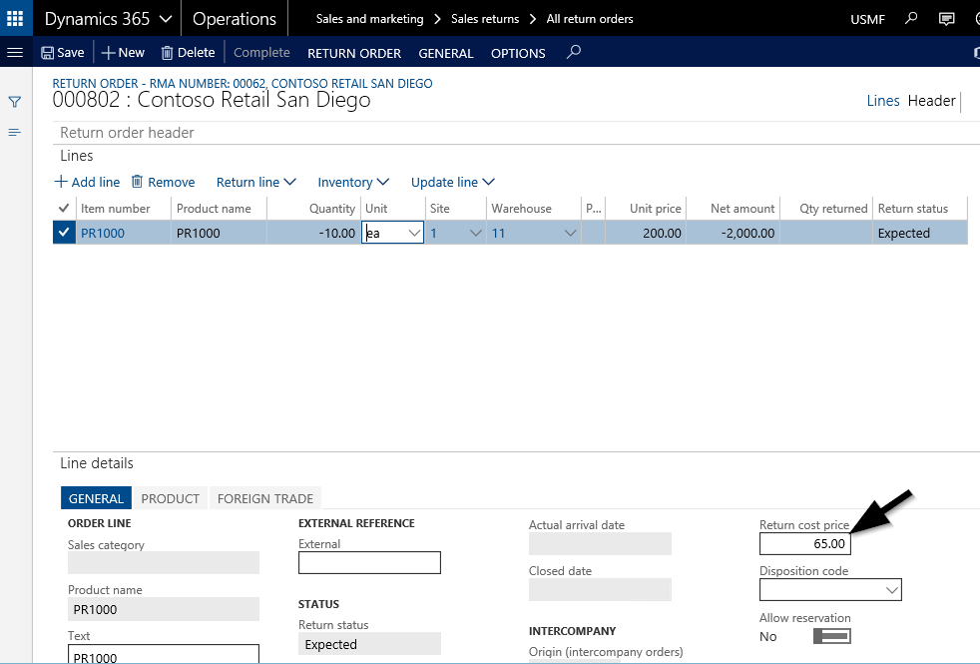This screenshot has height=664, width=980.
Task: Click Add line button
Action: pos(87,182)
